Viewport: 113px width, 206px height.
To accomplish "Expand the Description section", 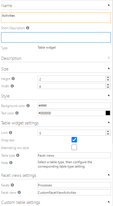I will coord(108,58).
